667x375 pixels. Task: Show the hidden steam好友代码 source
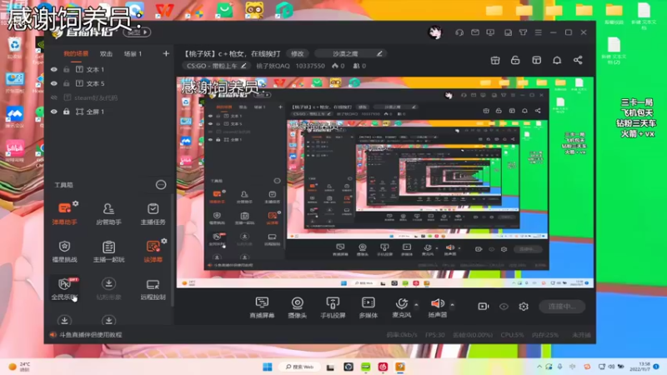pyautogui.click(x=54, y=97)
